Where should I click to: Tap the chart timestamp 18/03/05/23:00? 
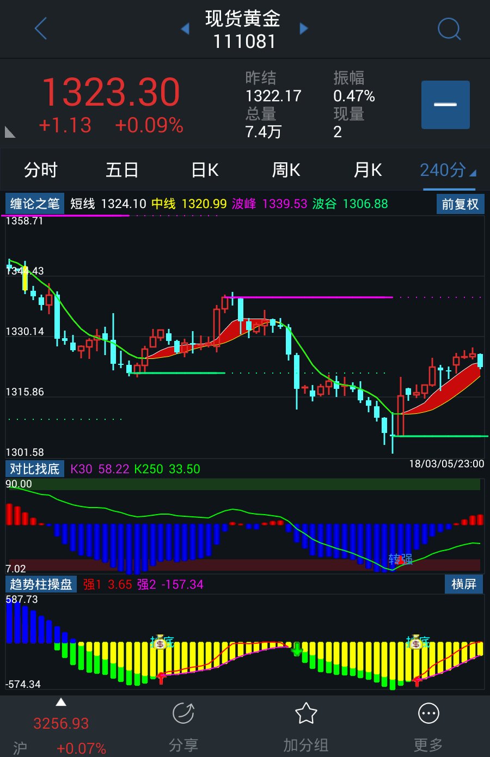[446, 463]
